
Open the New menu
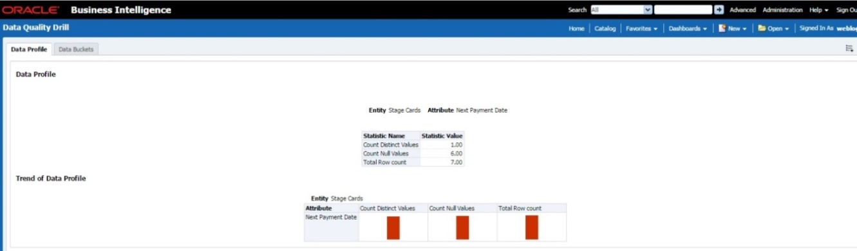click(732, 28)
